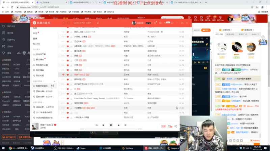Click the 客户端打开 button
The image size is (270, 151).
pyautogui.click(x=9, y=137)
